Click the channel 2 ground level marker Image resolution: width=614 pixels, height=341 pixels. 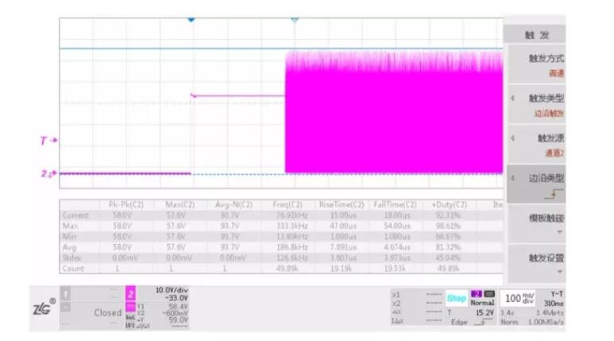[48, 173]
